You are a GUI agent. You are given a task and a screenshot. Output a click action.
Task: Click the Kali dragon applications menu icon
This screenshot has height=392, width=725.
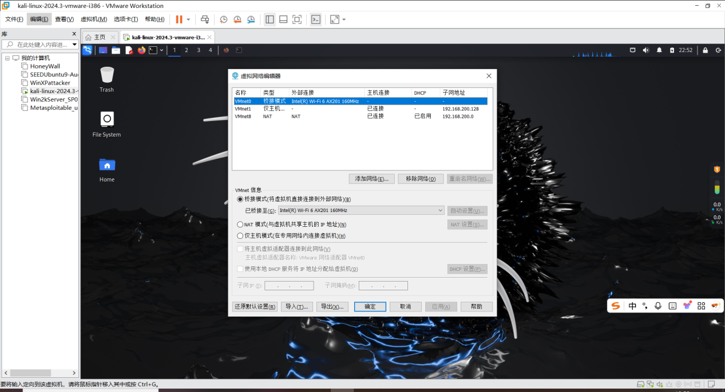tap(88, 50)
